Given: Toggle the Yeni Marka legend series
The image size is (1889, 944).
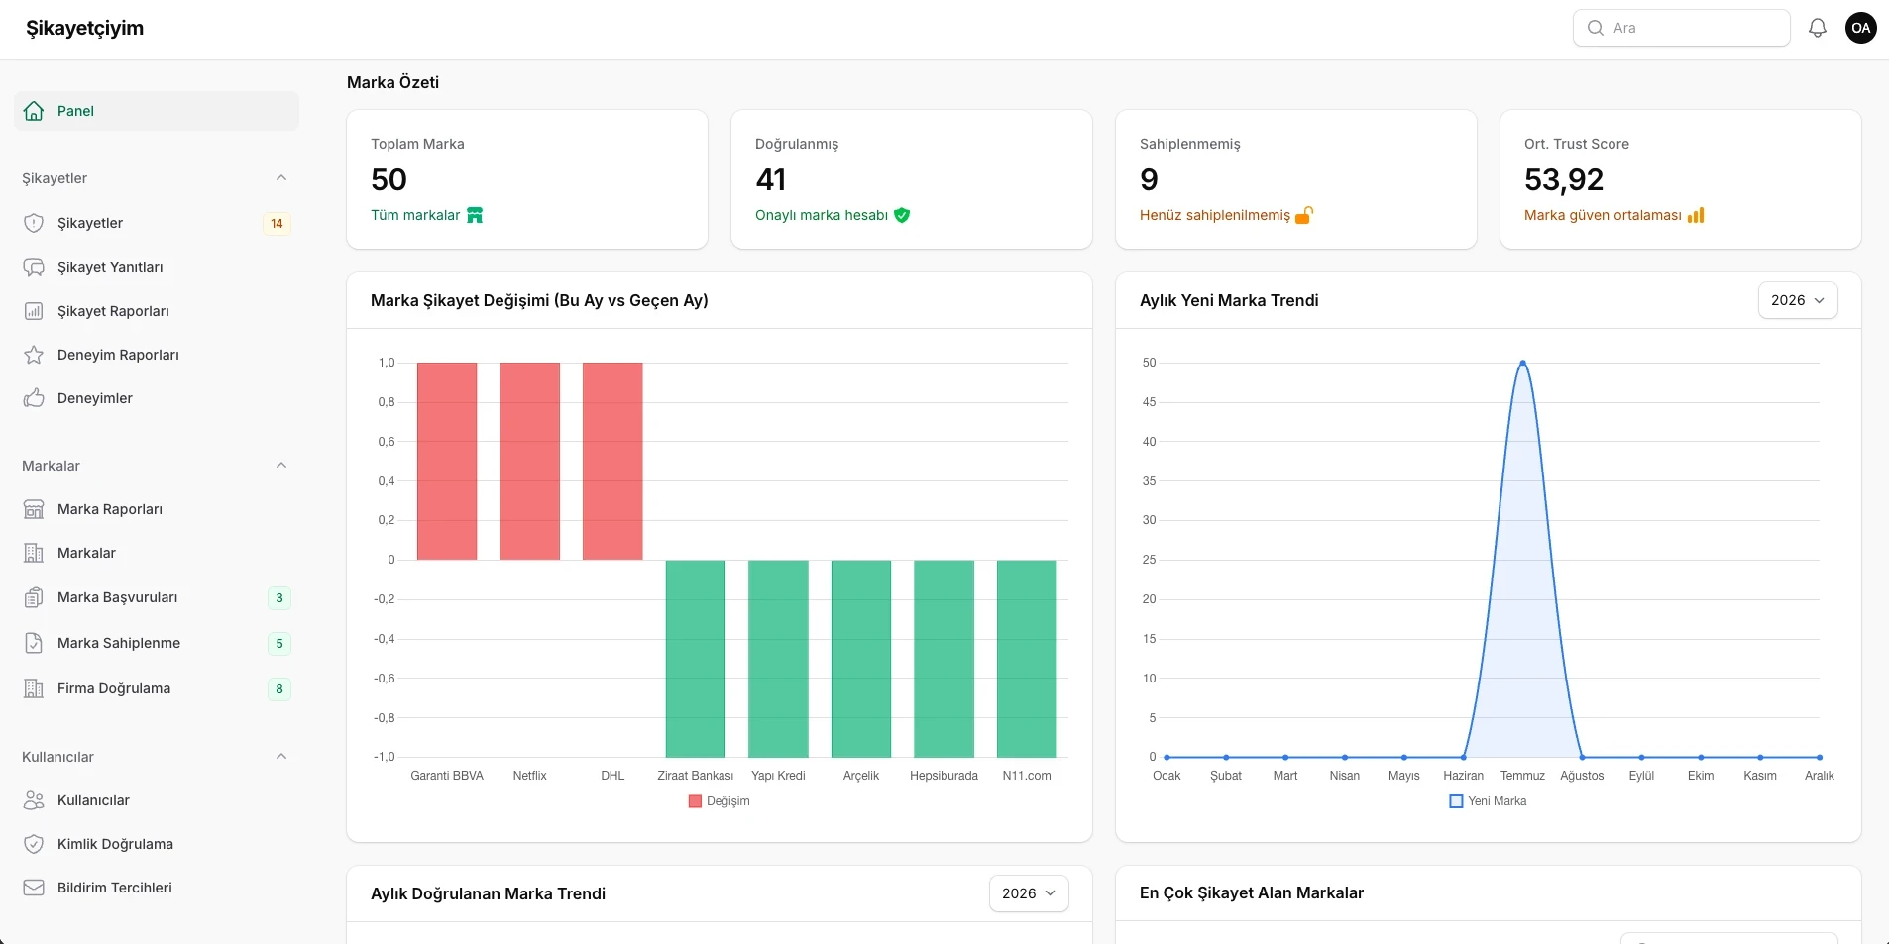Looking at the screenshot, I should [1488, 801].
